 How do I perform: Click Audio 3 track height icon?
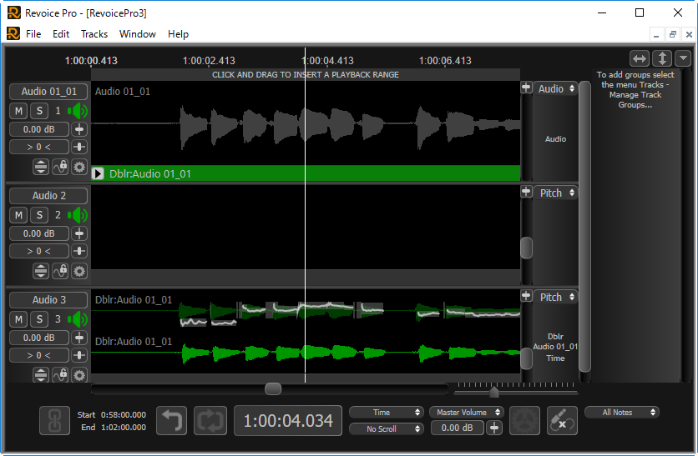click(41, 375)
